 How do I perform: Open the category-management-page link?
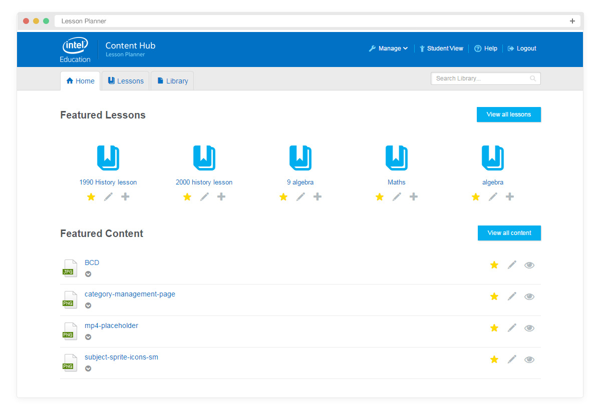(130, 294)
